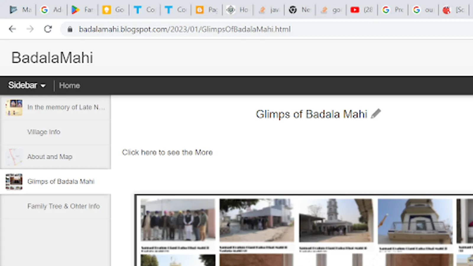Go forward in browser history

coord(30,29)
